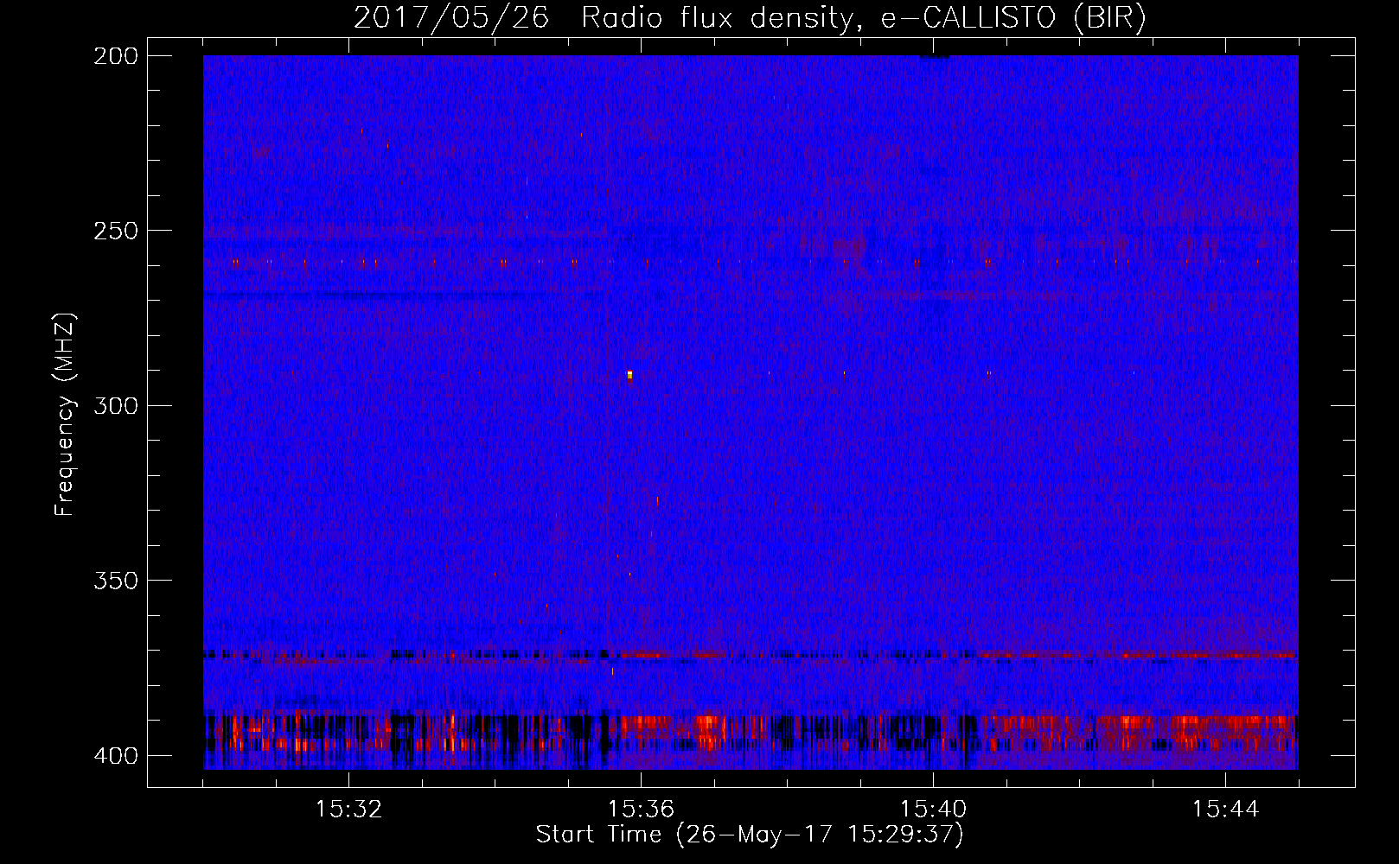Image resolution: width=1399 pixels, height=864 pixels.
Task: Click the 200 frequency tick label
Action: click(x=116, y=56)
